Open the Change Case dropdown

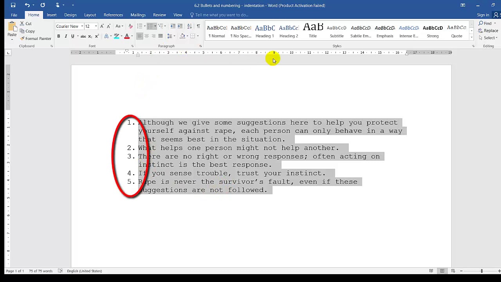pyautogui.click(x=119, y=26)
